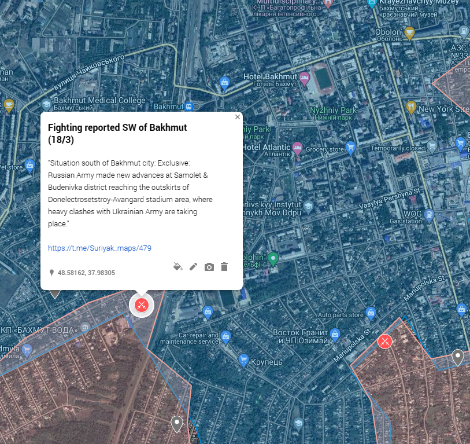Screen dimensions: 470x444
Task: Select the Grocery store shopping cart pin
Action: (x=350, y=148)
